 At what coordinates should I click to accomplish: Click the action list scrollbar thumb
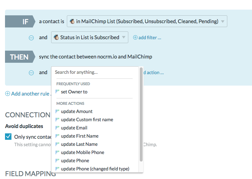pos(141,114)
